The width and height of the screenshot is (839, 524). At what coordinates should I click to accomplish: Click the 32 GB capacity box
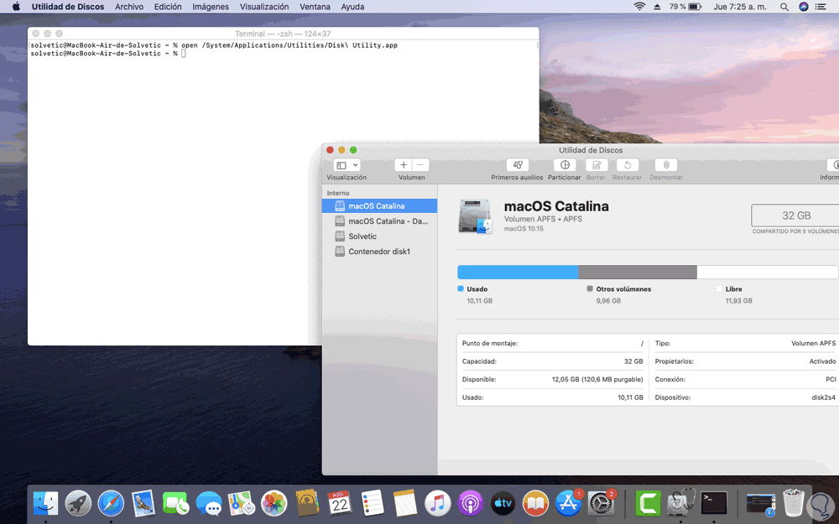click(795, 215)
